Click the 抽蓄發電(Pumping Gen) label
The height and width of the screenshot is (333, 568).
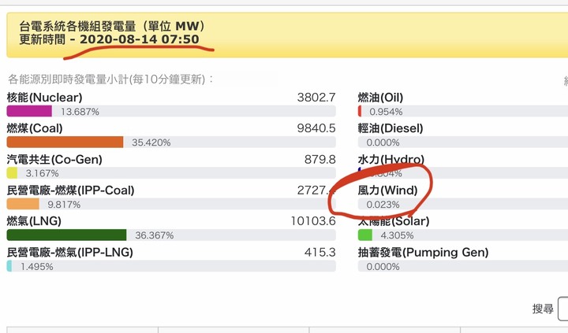(423, 253)
